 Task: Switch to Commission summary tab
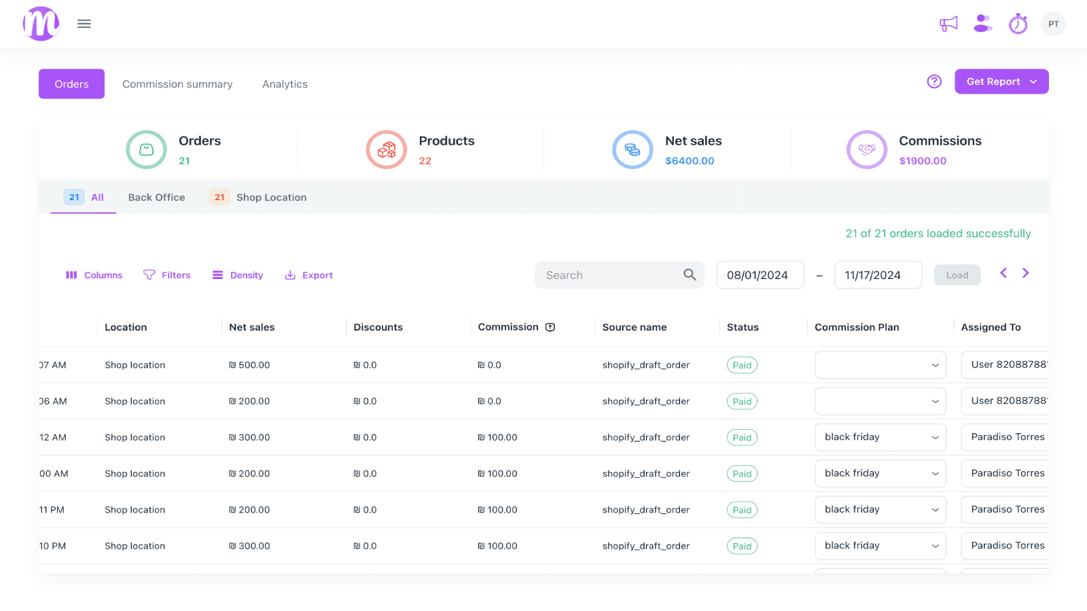click(177, 84)
